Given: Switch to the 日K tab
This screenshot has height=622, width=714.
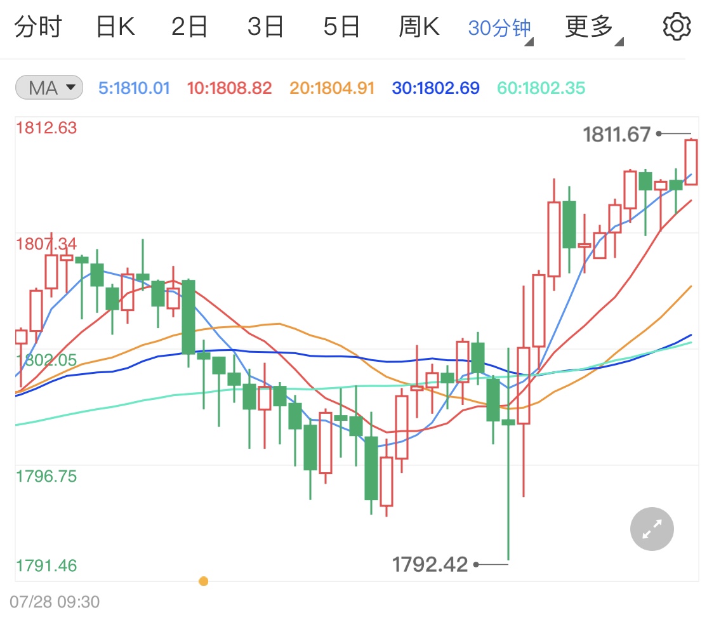Looking at the screenshot, I should (114, 25).
